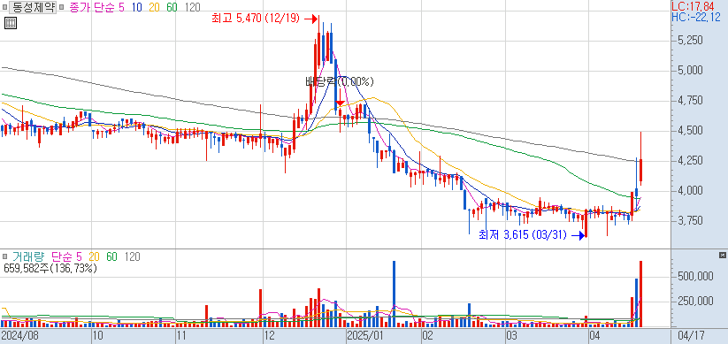Click the 4,500 price axis label

tap(689, 131)
